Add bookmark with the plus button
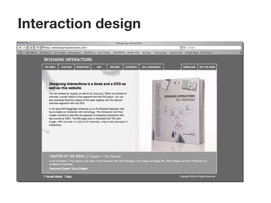 pyautogui.click(x=37, y=48)
